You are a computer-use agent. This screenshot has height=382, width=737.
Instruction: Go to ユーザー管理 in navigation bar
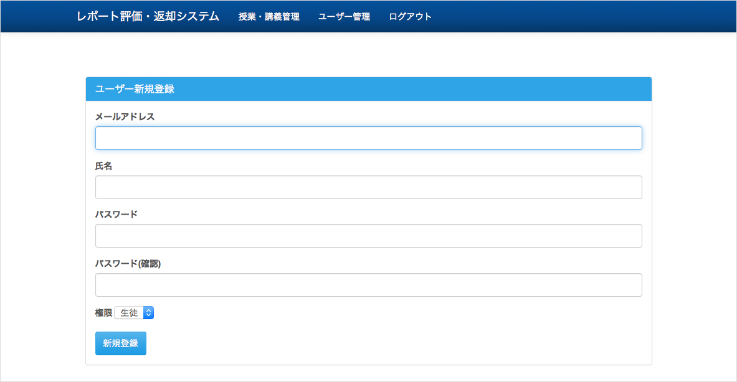coord(344,17)
